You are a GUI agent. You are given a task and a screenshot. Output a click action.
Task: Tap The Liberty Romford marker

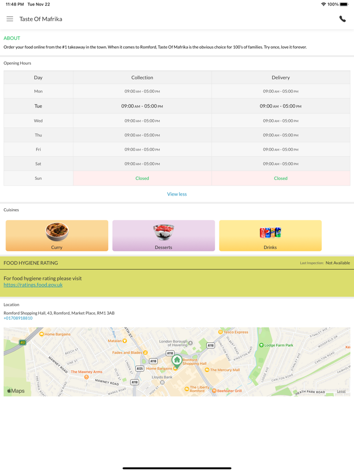(x=187, y=389)
